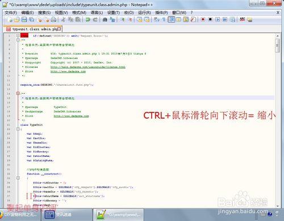Viewport: 284px width, 221px height.
Task: Click the page with red pen icon
Action: (193, 19)
